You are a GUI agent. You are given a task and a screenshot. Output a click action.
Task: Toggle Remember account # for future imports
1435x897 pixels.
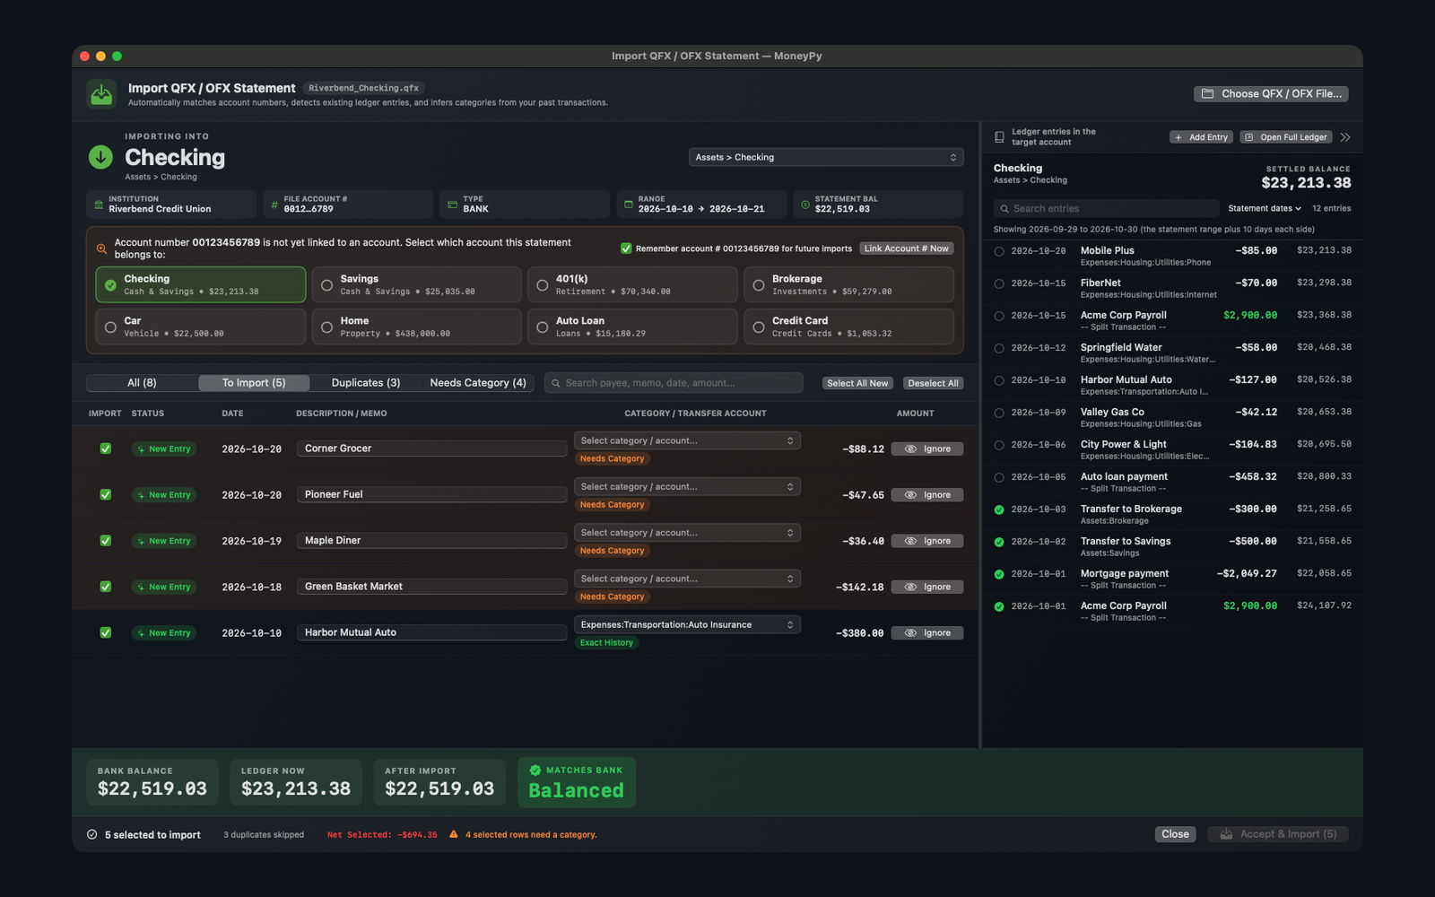[x=626, y=248]
